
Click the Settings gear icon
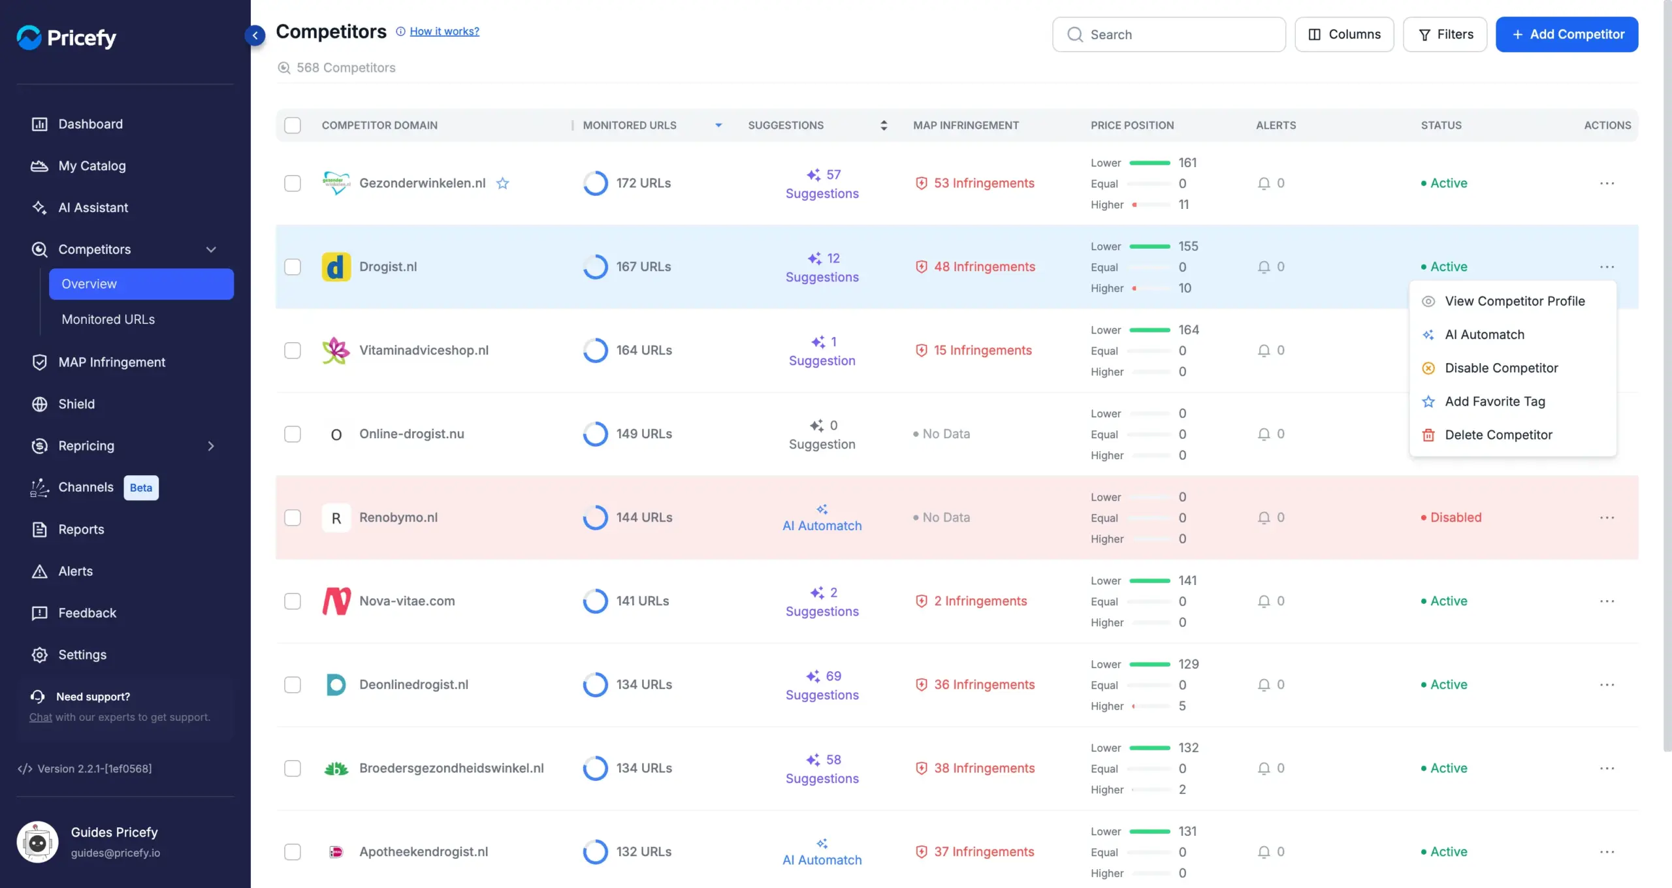39,655
